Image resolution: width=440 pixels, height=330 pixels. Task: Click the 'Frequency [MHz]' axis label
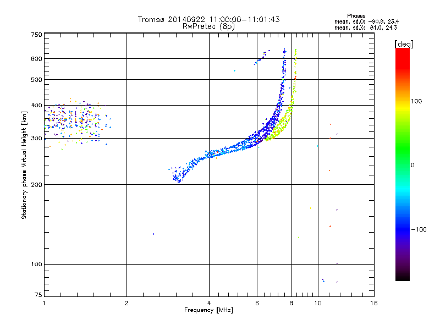(208, 310)
